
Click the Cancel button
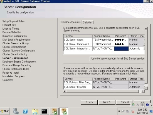click(125, 102)
